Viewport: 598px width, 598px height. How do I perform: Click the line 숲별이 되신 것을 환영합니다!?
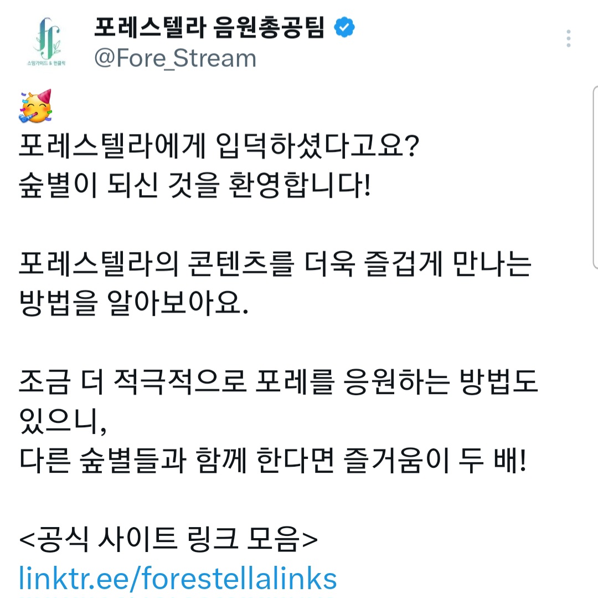click(x=194, y=188)
